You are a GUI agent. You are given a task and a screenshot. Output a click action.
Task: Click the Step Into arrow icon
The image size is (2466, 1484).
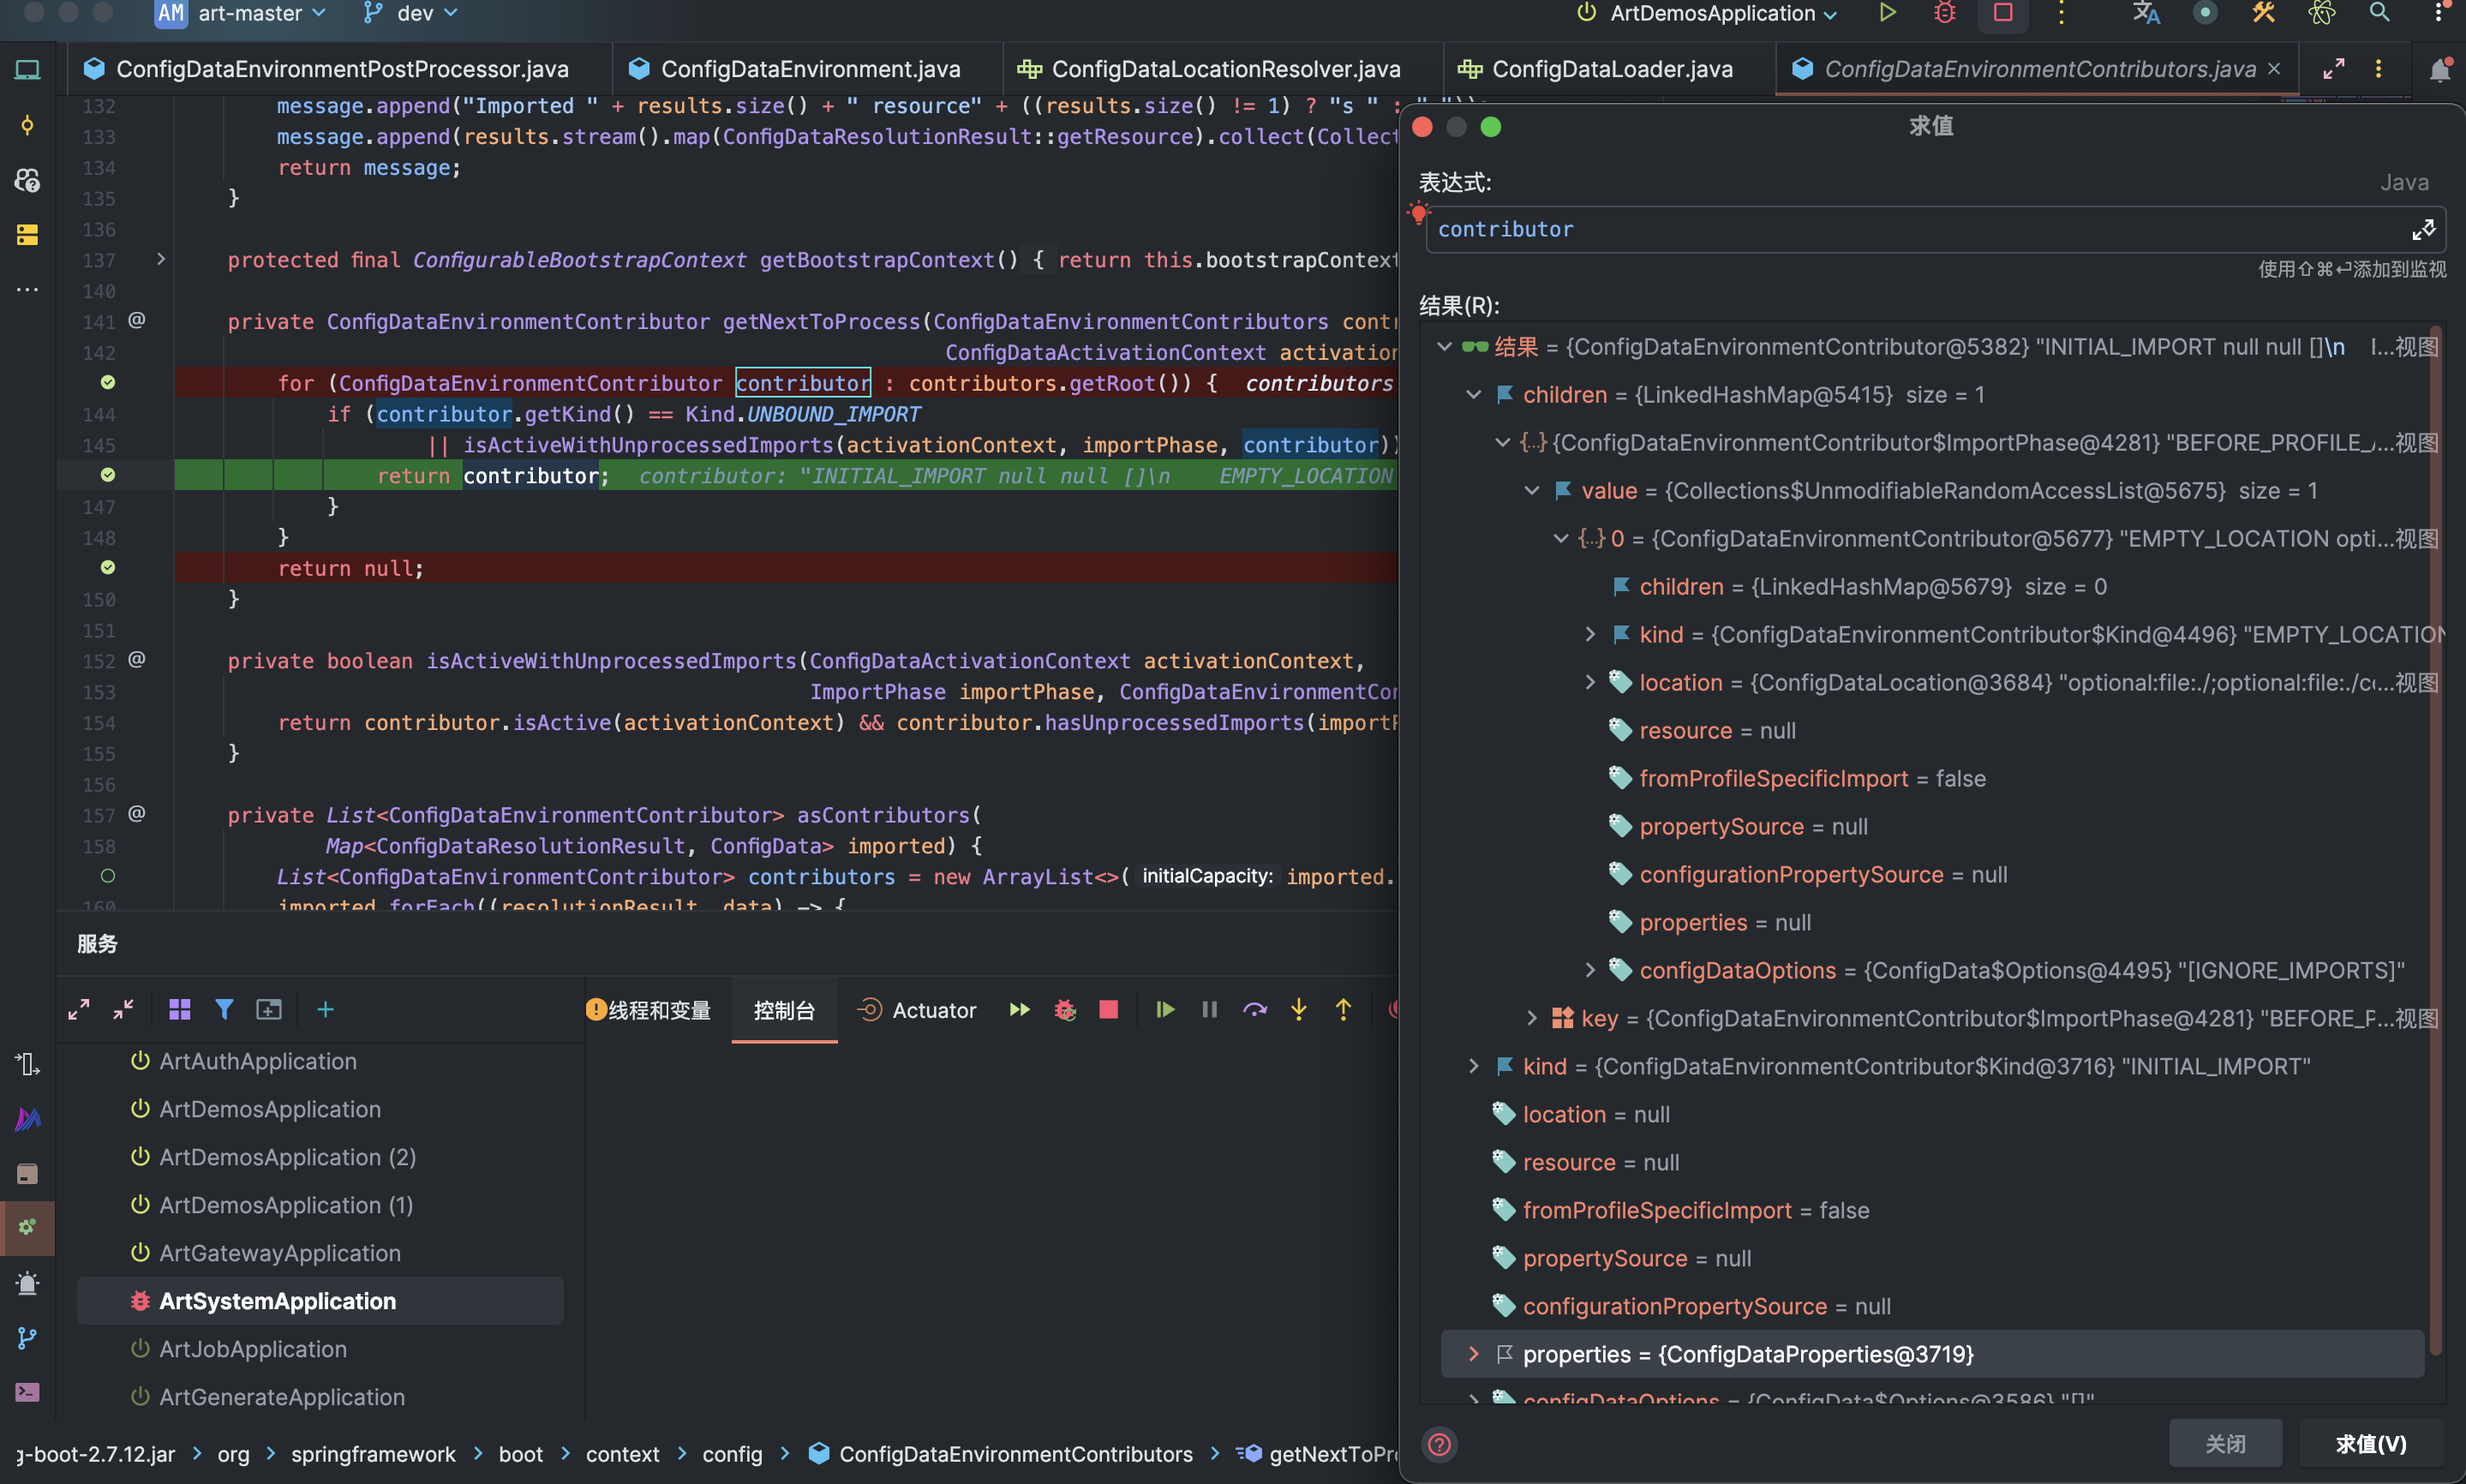tap(1298, 1010)
